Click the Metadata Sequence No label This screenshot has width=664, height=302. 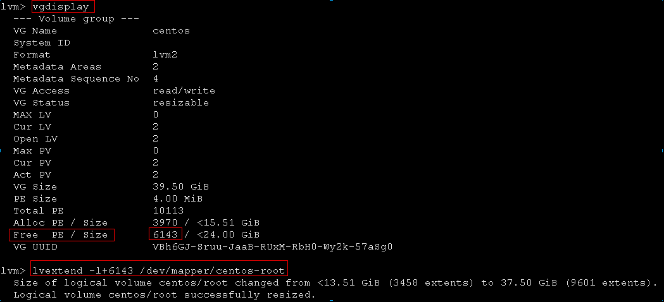tap(76, 79)
